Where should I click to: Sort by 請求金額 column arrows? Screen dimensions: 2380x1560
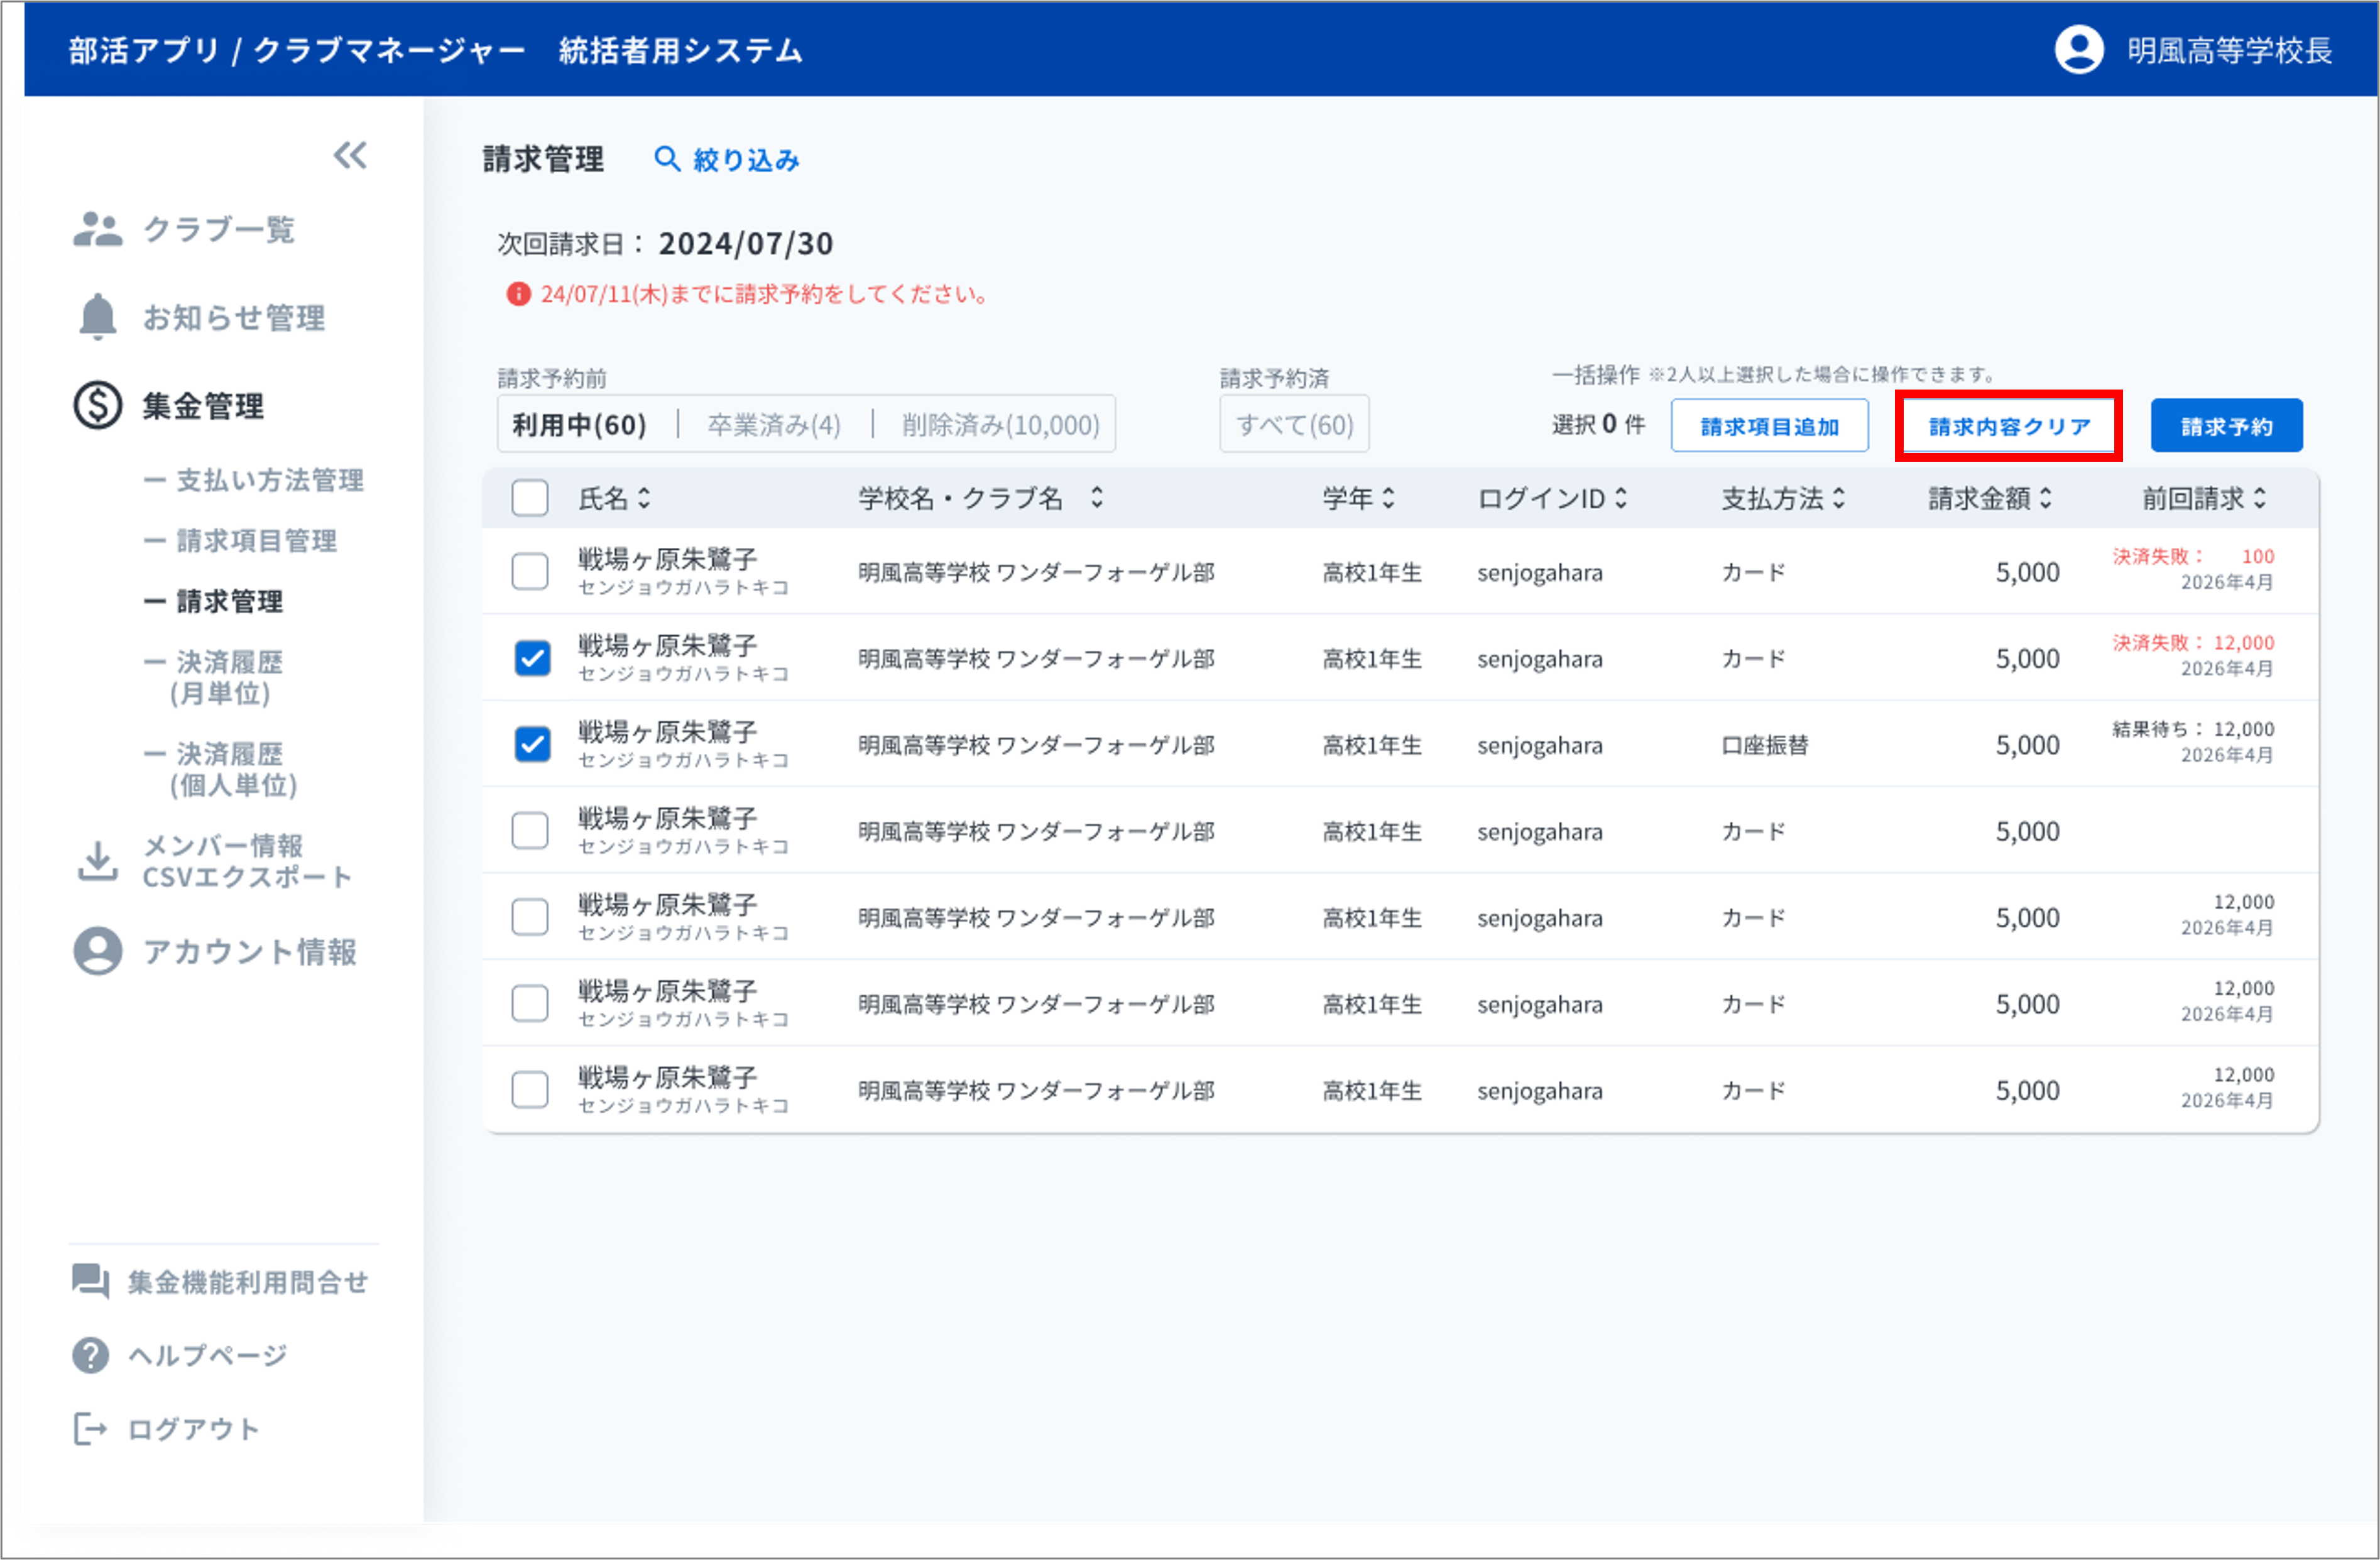coord(2046,497)
